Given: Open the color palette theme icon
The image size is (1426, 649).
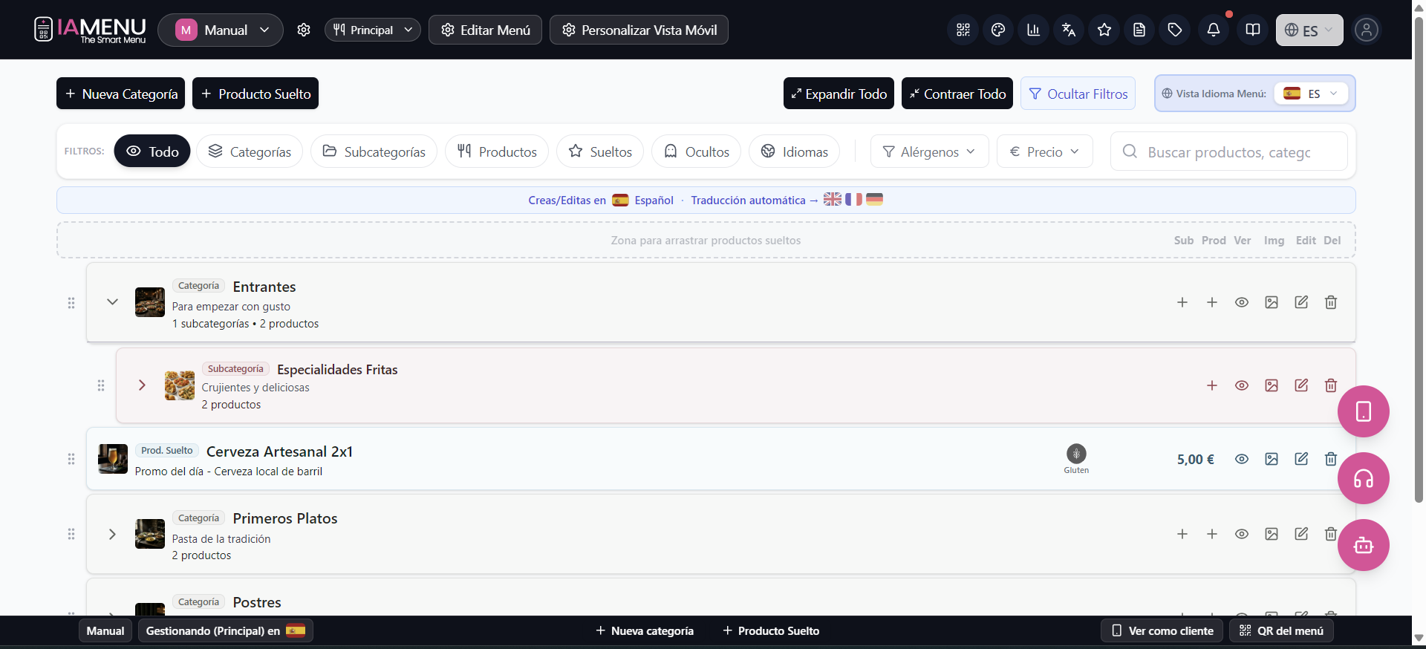Looking at the screenshot, I should pos(997,30).
